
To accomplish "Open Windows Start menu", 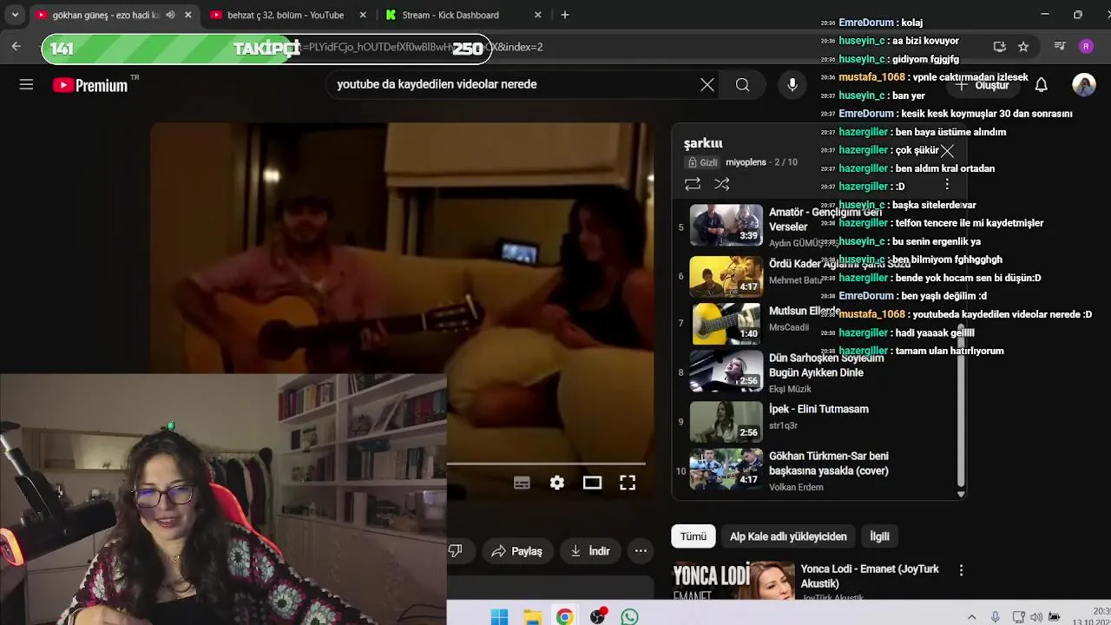I will click(499, 617).
